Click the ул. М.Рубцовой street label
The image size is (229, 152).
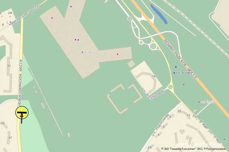(x=153, y=94)
